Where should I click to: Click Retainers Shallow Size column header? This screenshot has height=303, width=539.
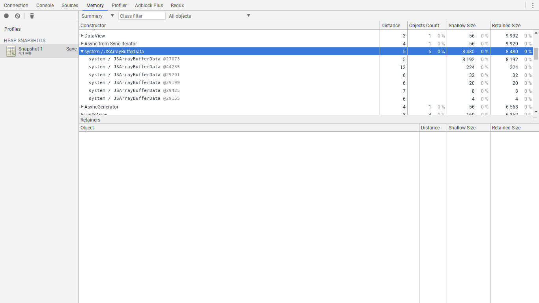(468, 127)
